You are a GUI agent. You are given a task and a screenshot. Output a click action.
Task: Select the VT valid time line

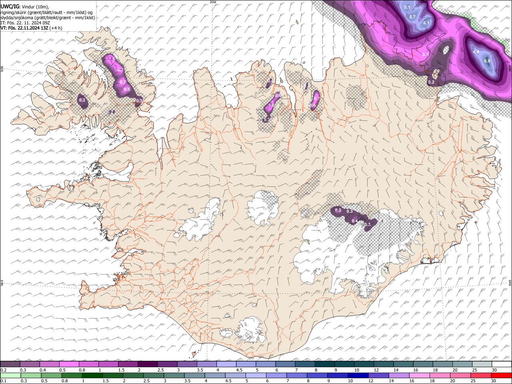click(x=31, y=28)
